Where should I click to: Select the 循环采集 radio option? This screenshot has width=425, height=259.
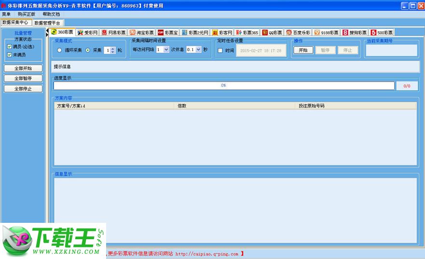point(59,50)
